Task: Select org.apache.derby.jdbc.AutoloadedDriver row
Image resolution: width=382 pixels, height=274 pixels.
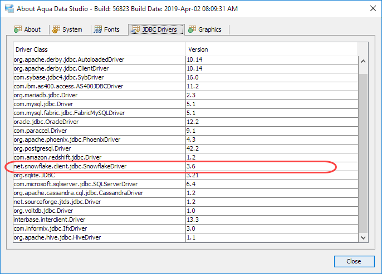Action: [x=185, y=60]
